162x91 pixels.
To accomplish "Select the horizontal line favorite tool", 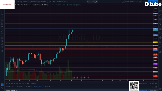I will [93, 2].
